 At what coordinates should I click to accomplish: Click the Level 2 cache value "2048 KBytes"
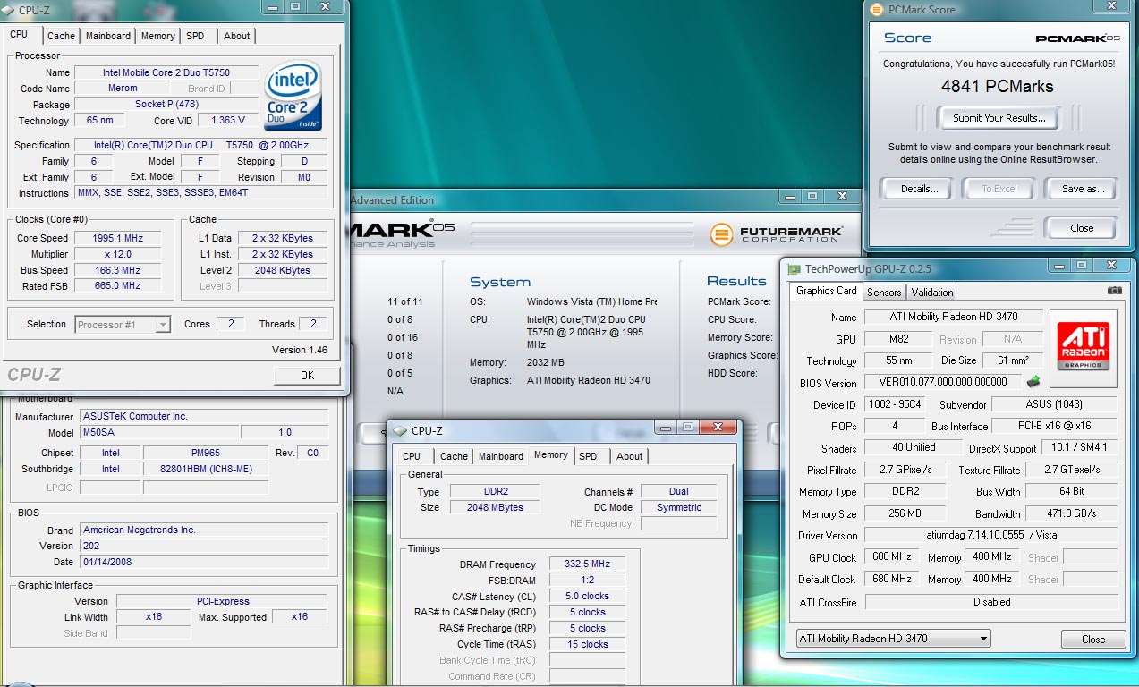tap(283, 270)
